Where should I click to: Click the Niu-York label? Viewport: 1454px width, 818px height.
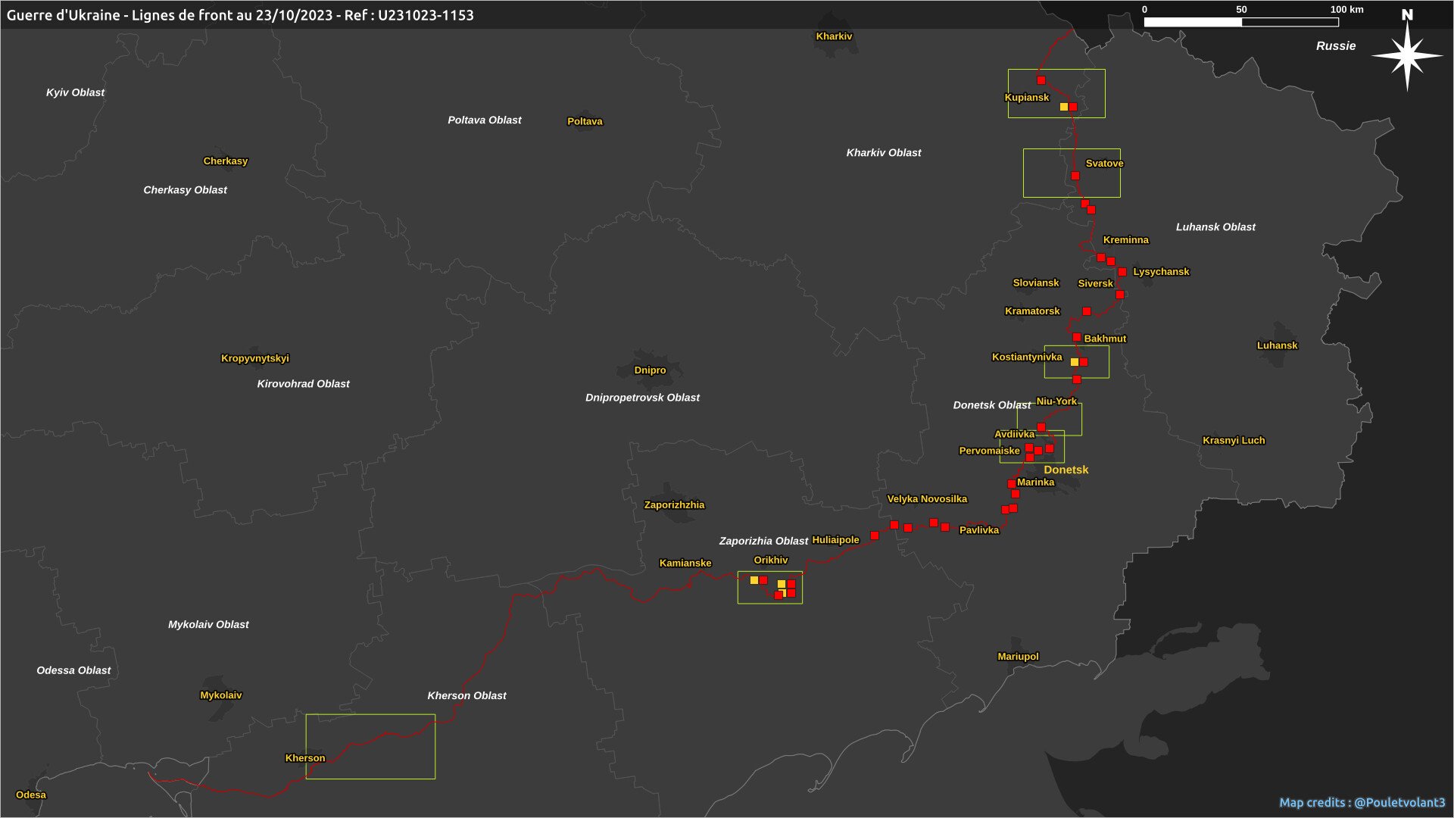point(1056,401)
